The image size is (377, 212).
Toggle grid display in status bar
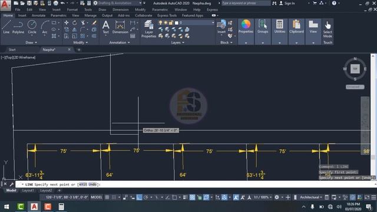[107, 197]
